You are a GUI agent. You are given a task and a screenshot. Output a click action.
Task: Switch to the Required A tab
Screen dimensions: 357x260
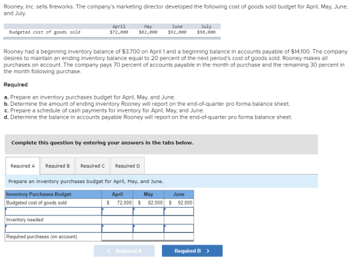[22, 166]
